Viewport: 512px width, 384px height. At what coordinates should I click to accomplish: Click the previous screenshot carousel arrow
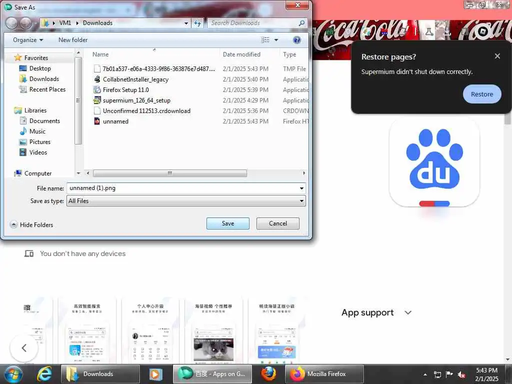click(x=24, y=348)
